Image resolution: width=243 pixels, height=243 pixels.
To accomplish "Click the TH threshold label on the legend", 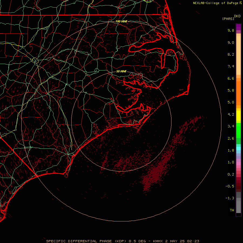I will [232, 210].
